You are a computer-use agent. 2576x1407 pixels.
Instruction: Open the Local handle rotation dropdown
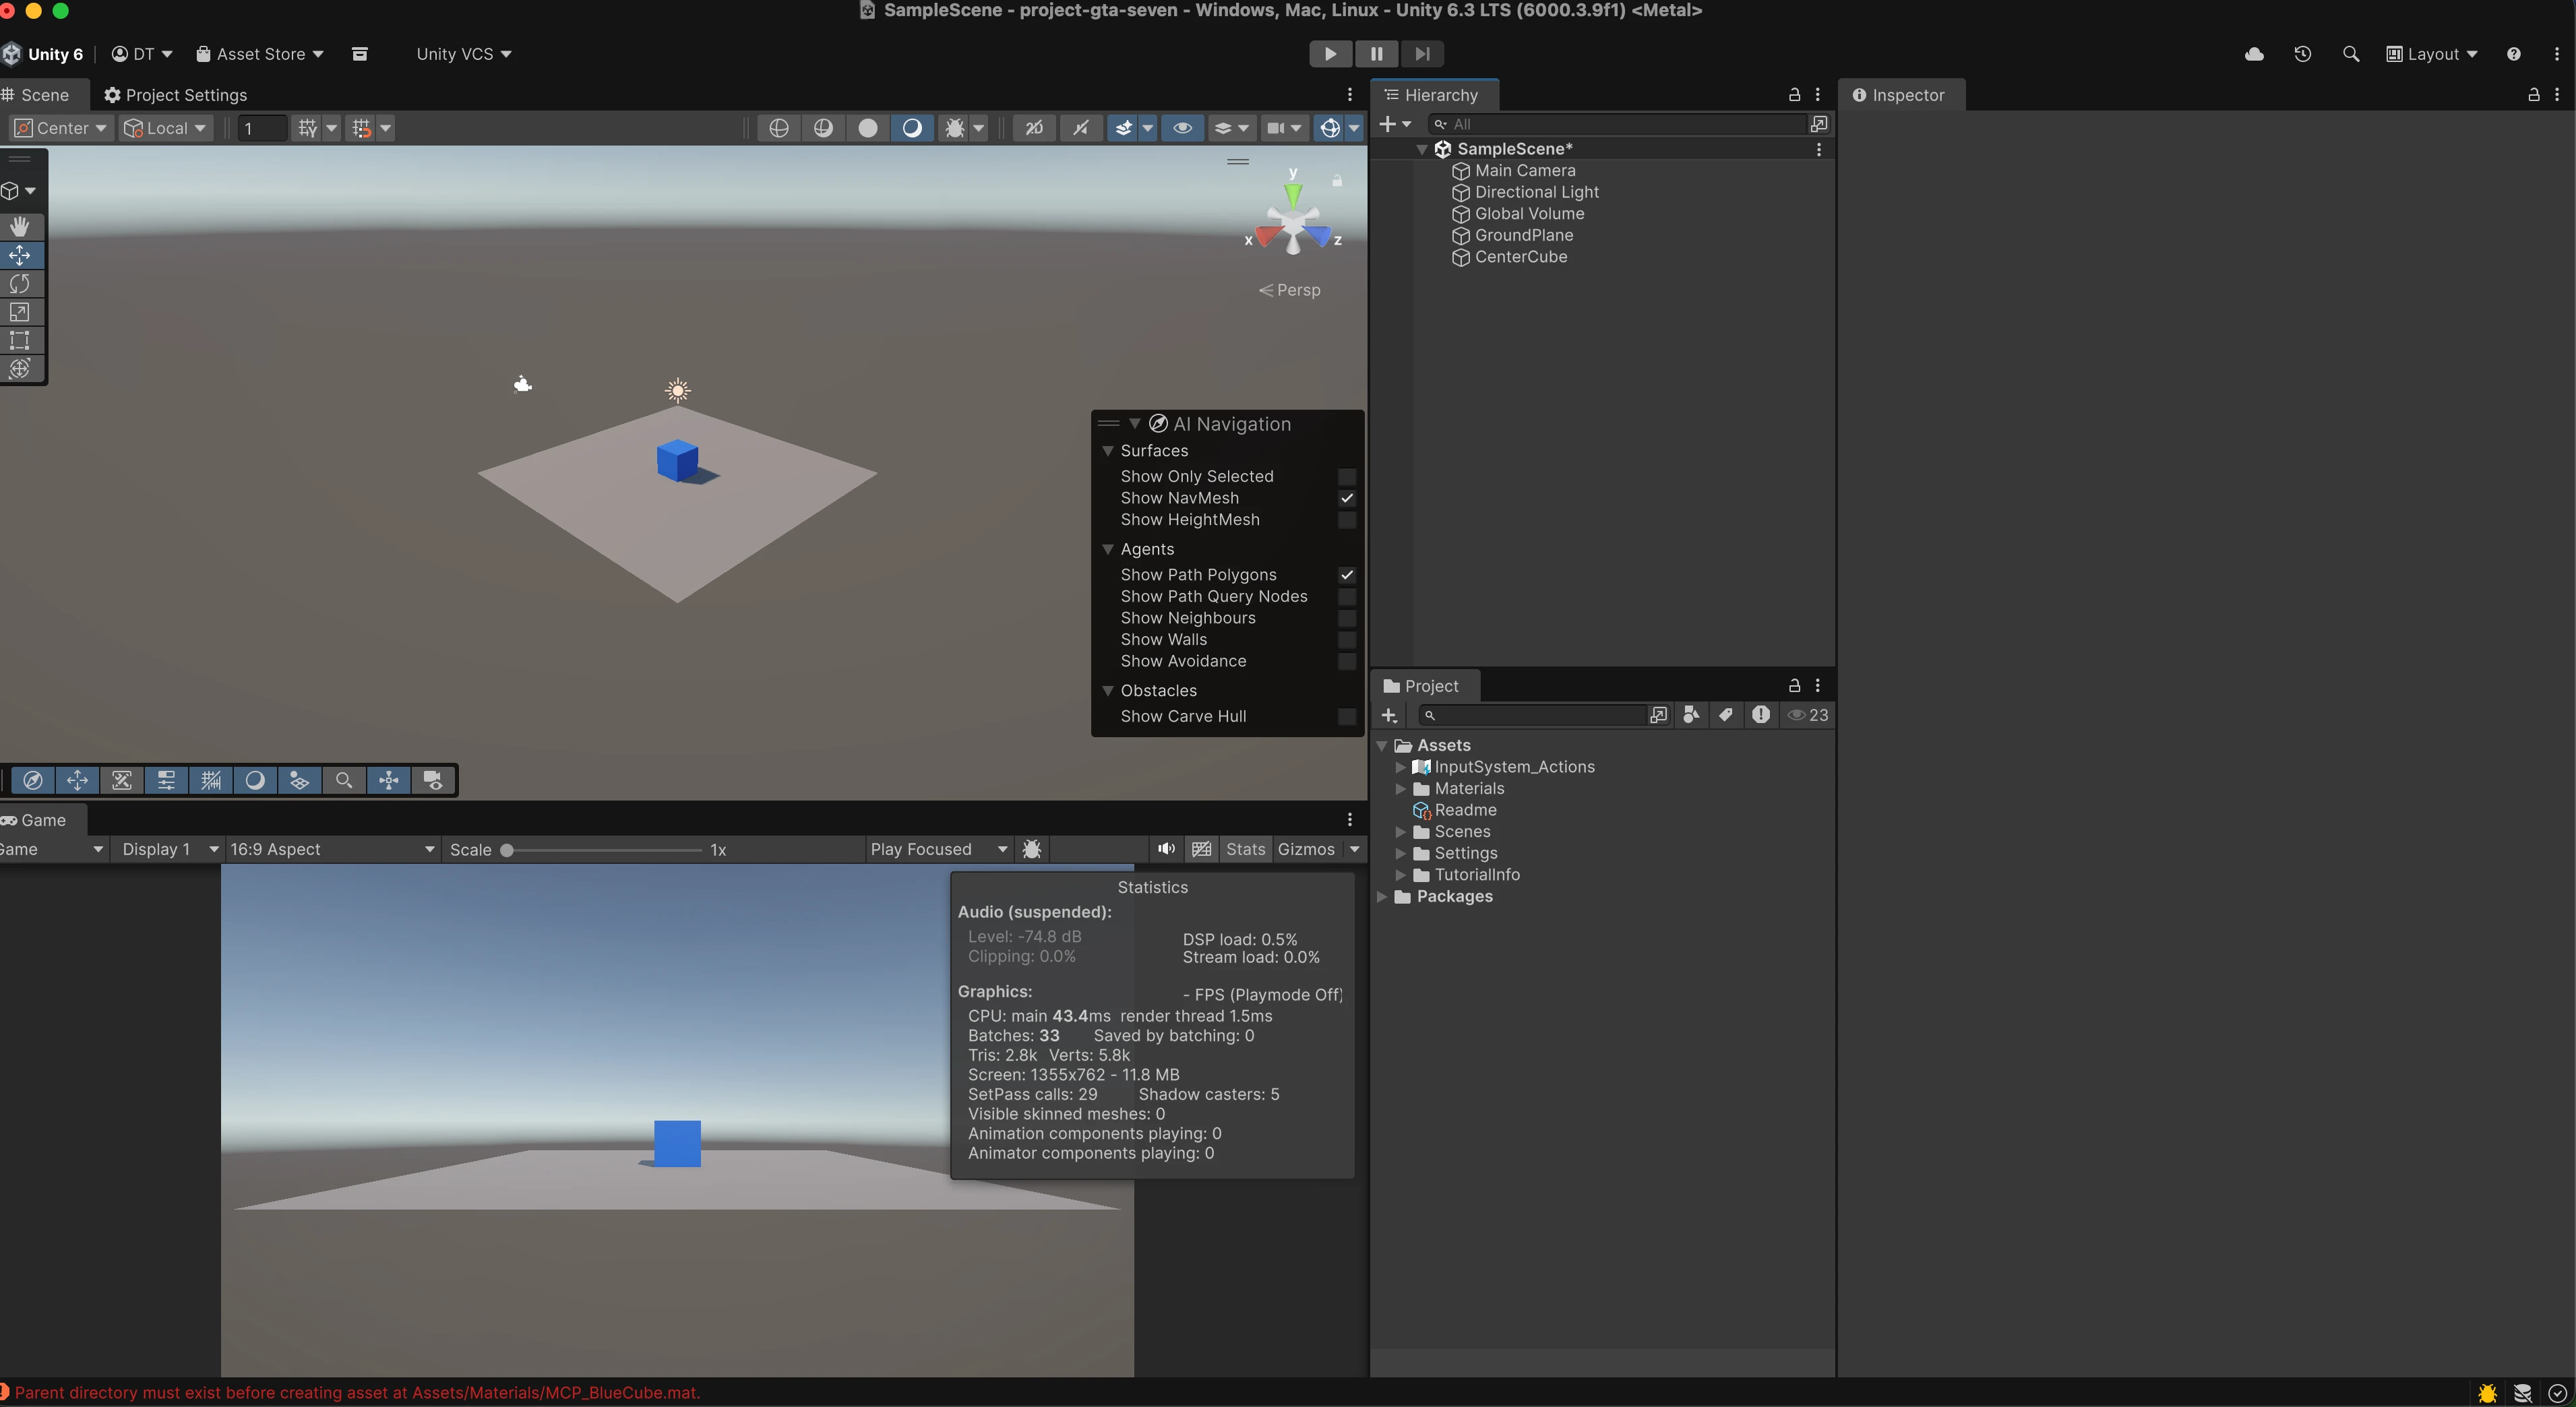[165, 128]
